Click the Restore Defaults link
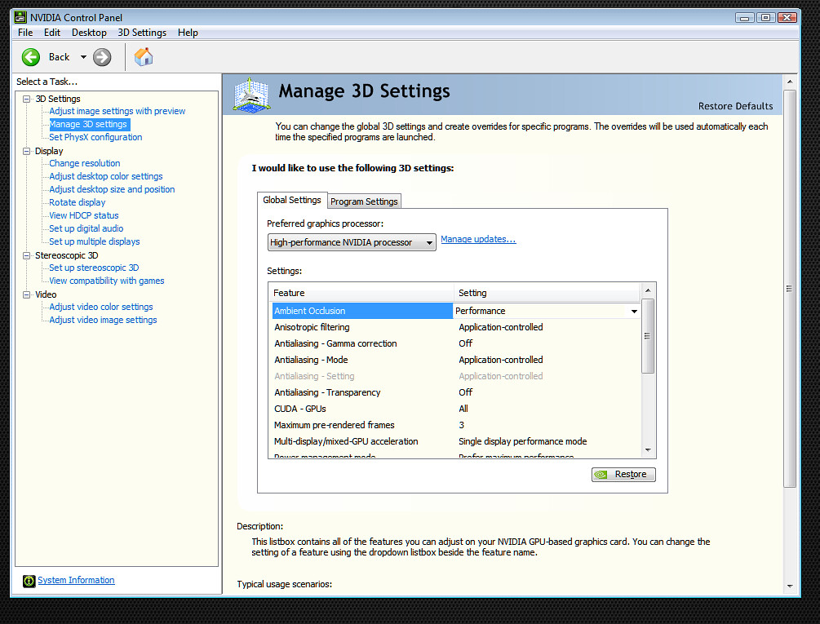820x624 pixels. [735, 106]
